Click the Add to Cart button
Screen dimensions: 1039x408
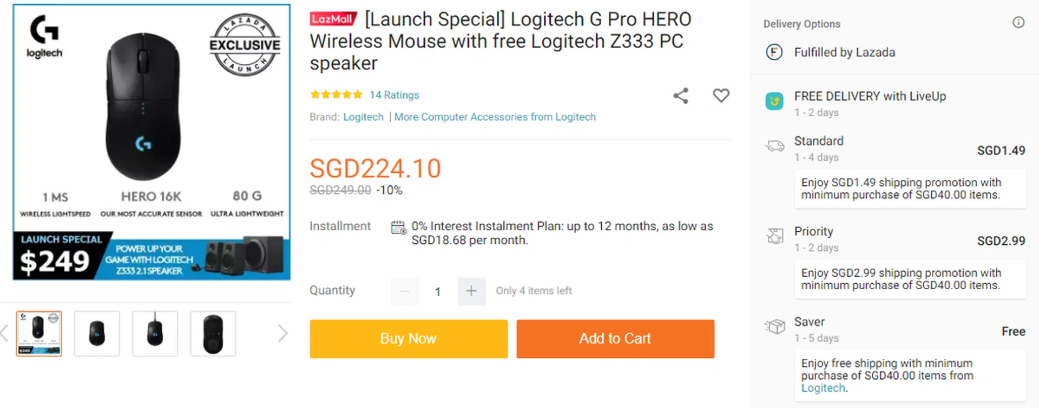pyautogui.click(x=615, y=339)
